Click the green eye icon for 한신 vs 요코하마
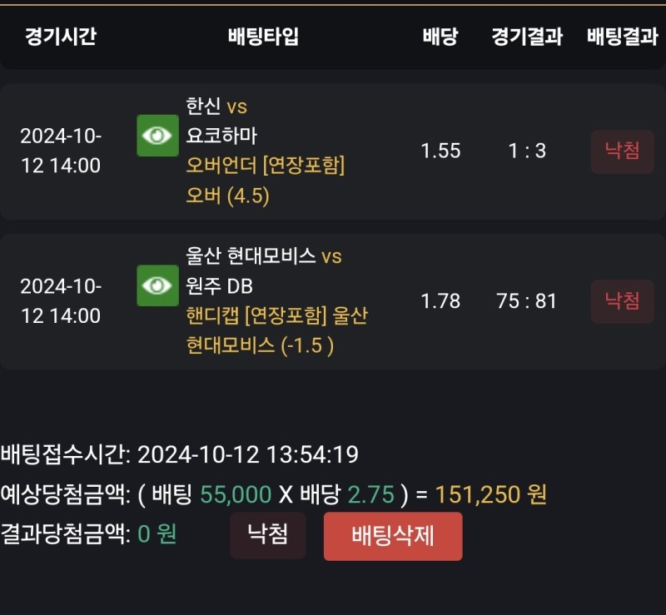 [157, 136]
